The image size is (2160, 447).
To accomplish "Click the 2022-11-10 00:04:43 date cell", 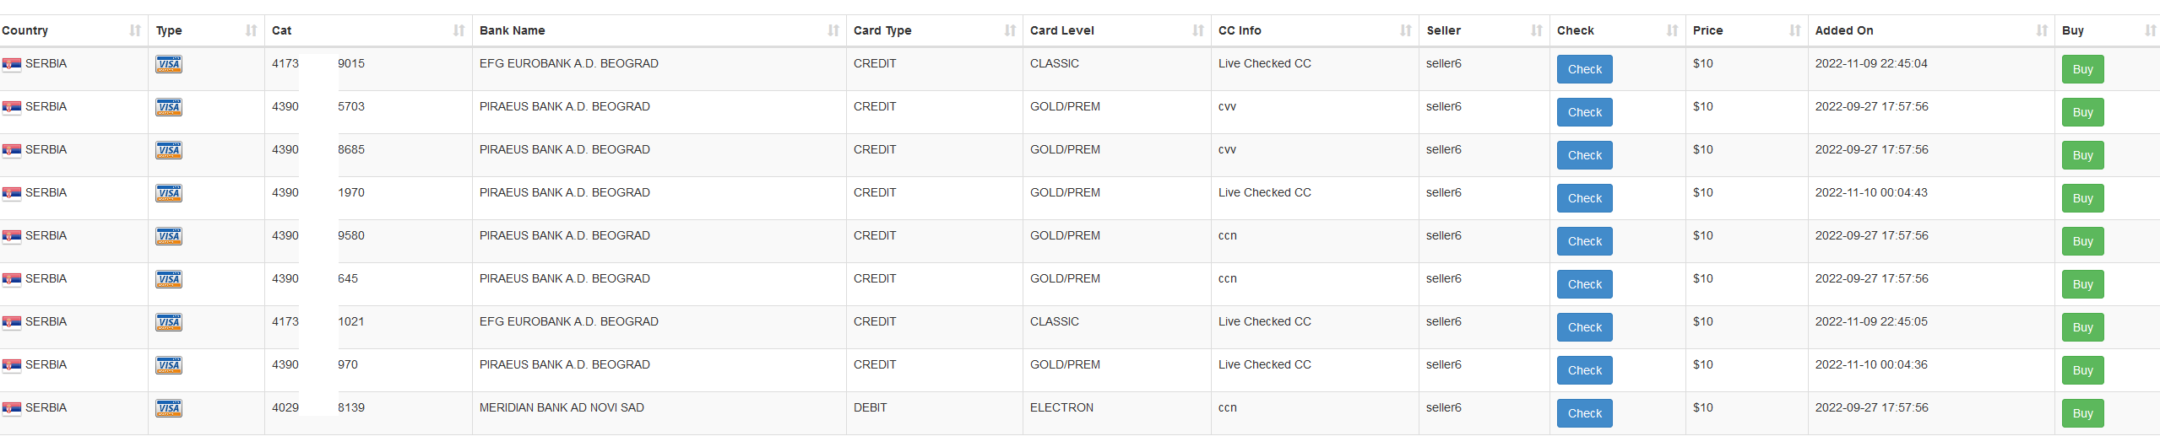I will (1871, 192).
